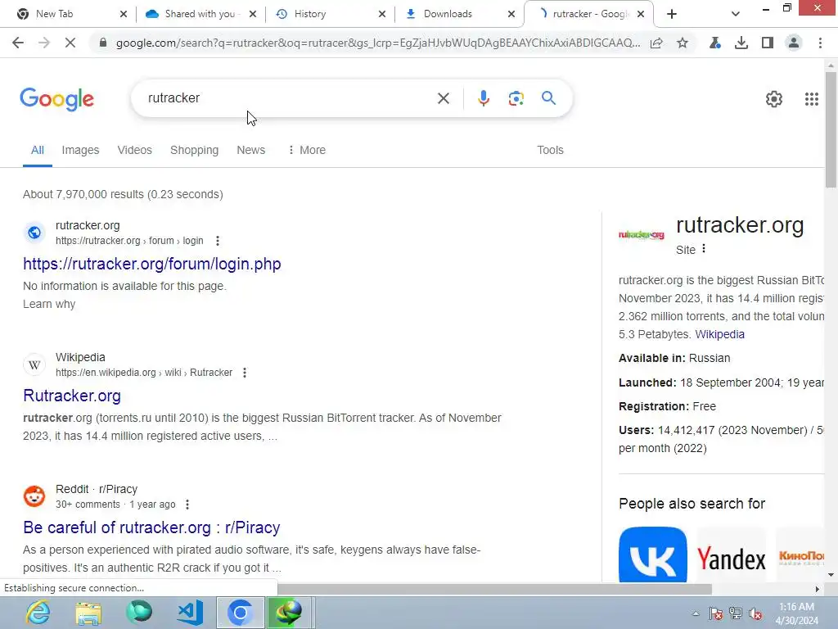Open the taskbar clock and date
Screen dimensions: 838x629
tap(796, 613)
